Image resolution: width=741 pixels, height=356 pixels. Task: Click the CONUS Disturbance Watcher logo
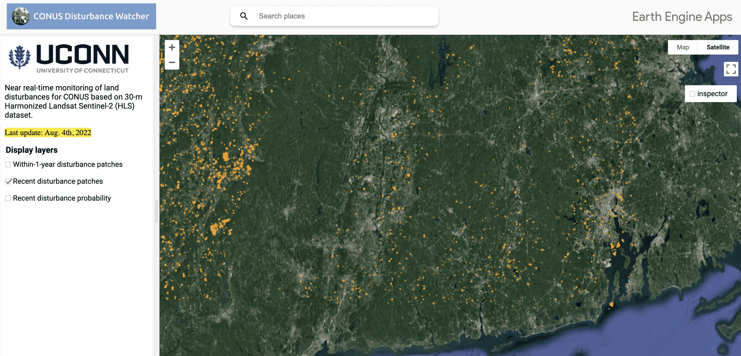point(20,16)
